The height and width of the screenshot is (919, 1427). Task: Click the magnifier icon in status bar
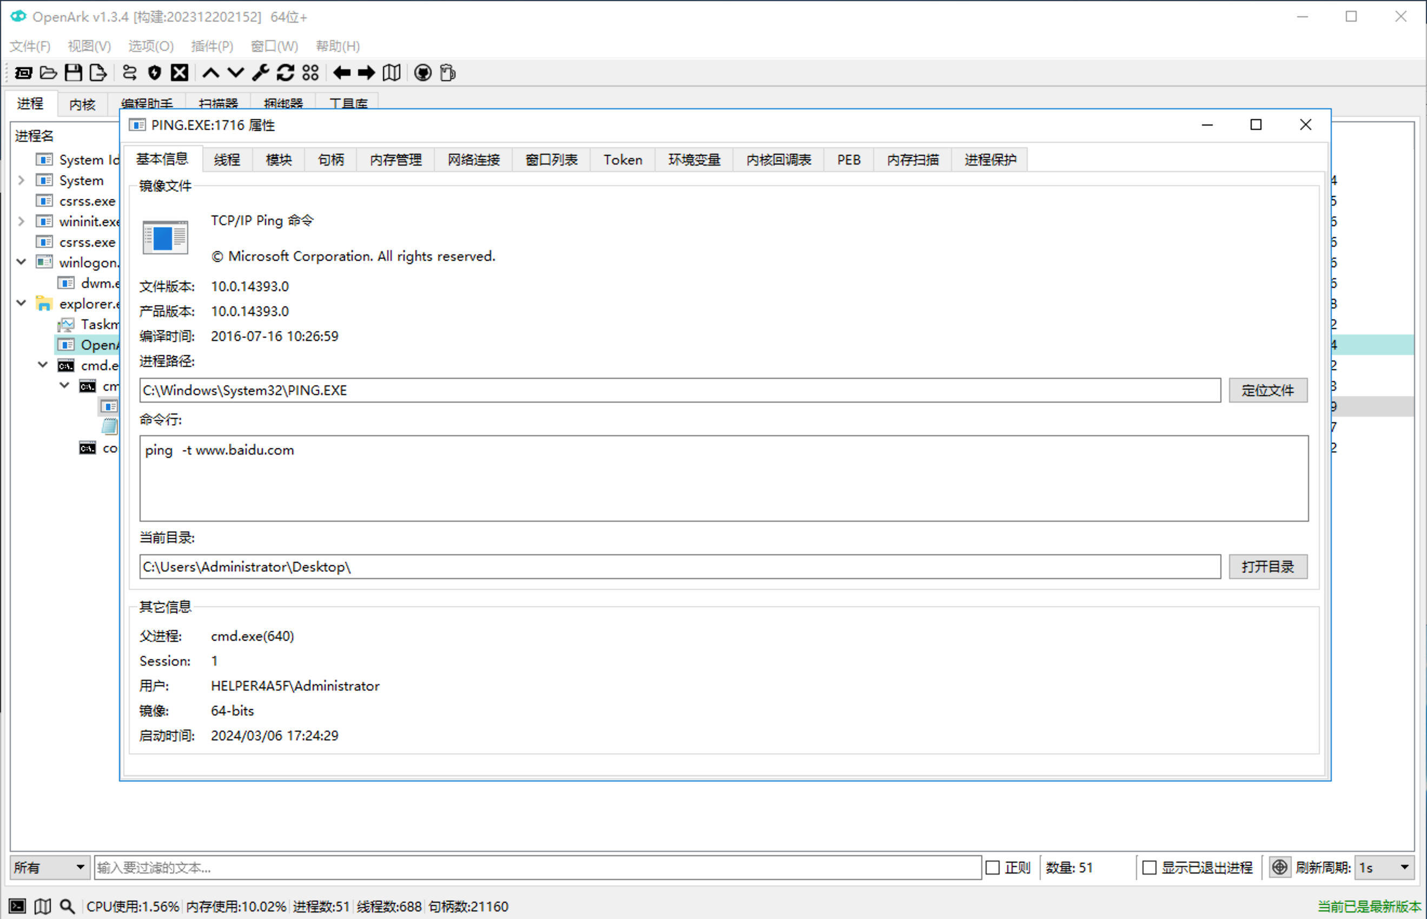point(68,906)
